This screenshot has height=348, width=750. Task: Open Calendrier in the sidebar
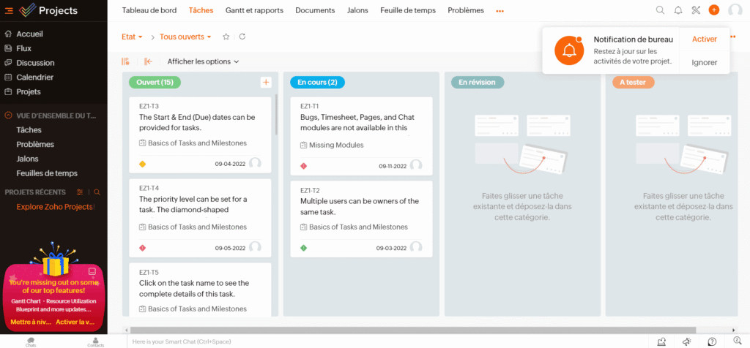click(x=34, y=77)
